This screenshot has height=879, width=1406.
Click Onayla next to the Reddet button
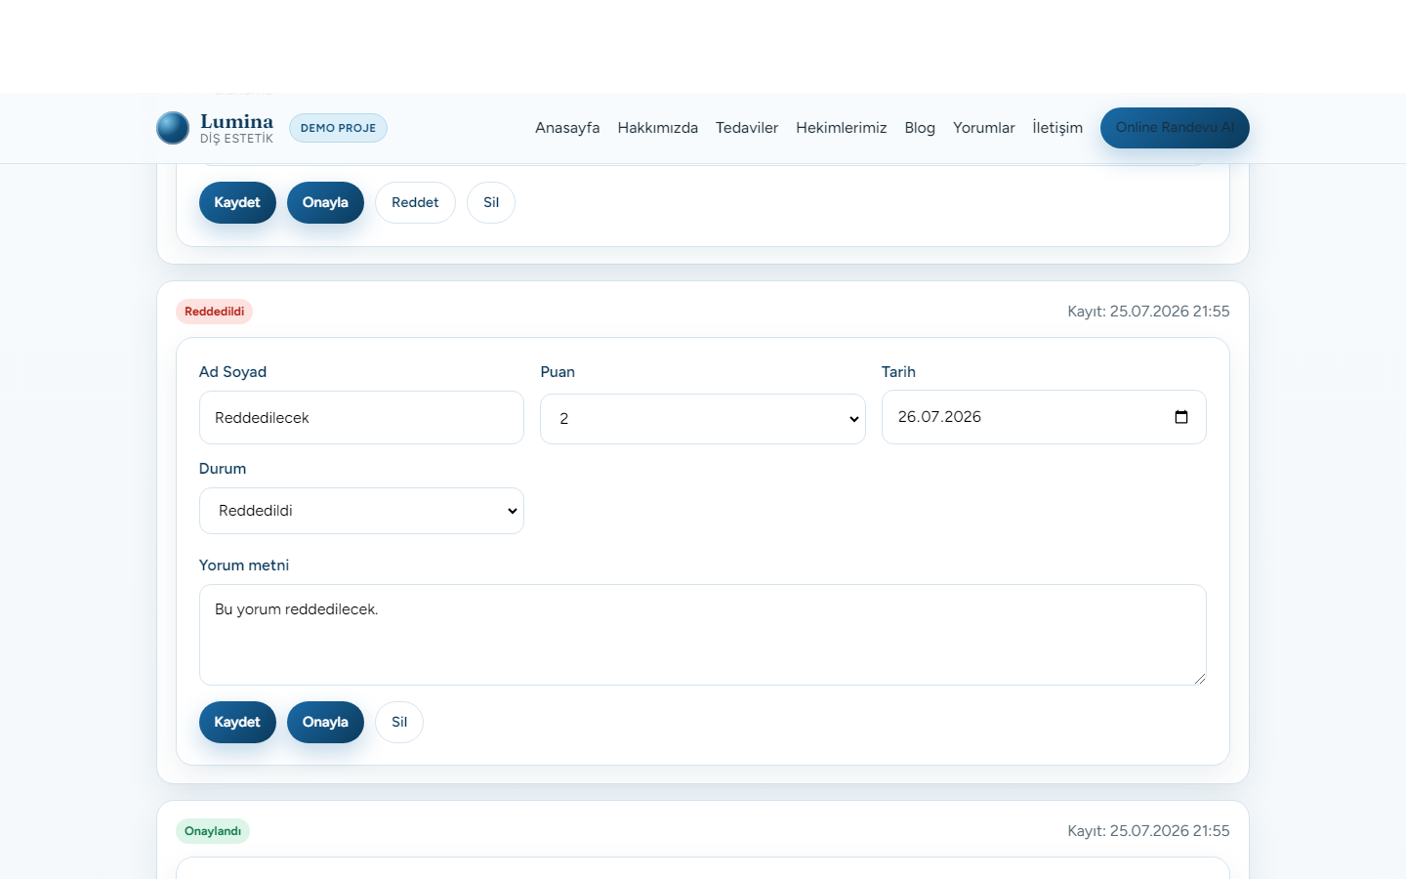(325, 203)
